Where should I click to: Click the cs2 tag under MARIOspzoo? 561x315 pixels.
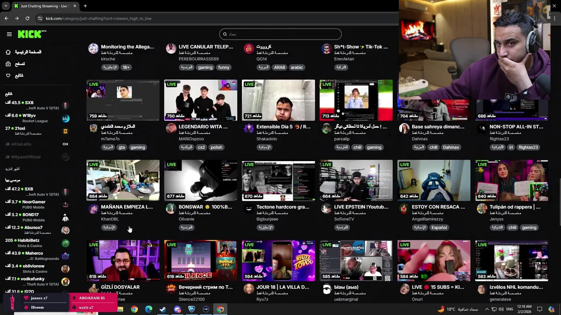point(201,147)
